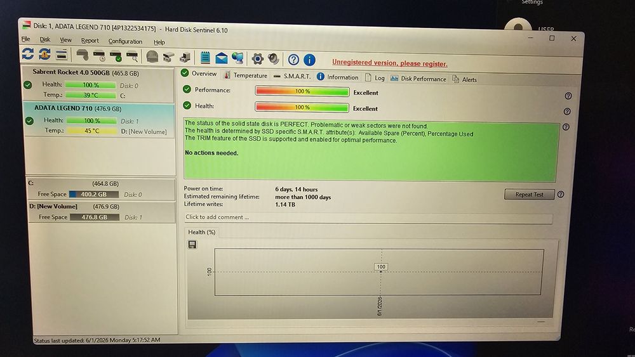The height and width of the screenshot is (357, 635).
Task: Open the blue notepad report icon
Action: (x=205, y=58)
